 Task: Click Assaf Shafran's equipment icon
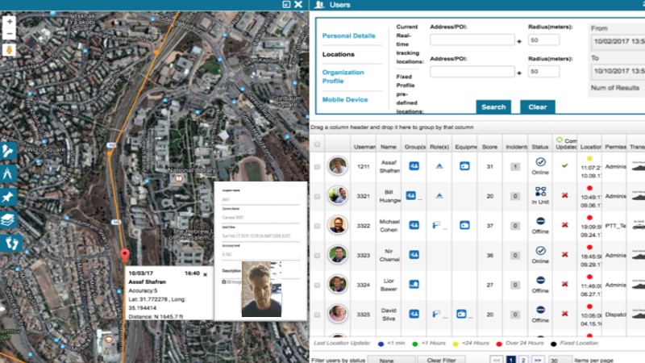(x=464, y=166)
